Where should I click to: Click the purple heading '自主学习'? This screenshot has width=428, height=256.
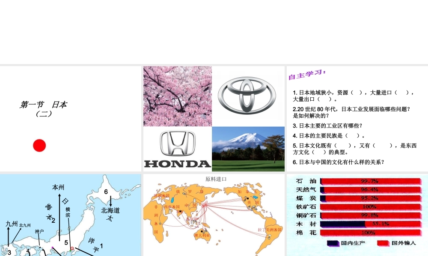click(307, 75)
